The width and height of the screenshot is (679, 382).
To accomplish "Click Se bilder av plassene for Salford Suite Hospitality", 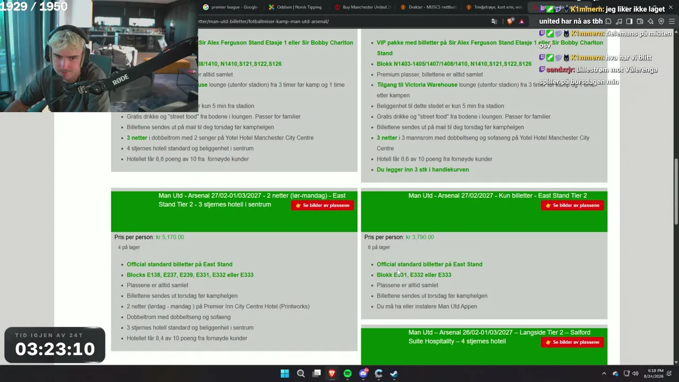I will coord(572,342).
